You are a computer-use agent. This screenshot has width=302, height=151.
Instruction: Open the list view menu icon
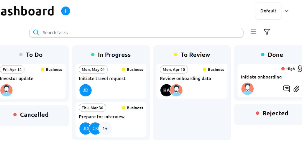tap(253, 32)
